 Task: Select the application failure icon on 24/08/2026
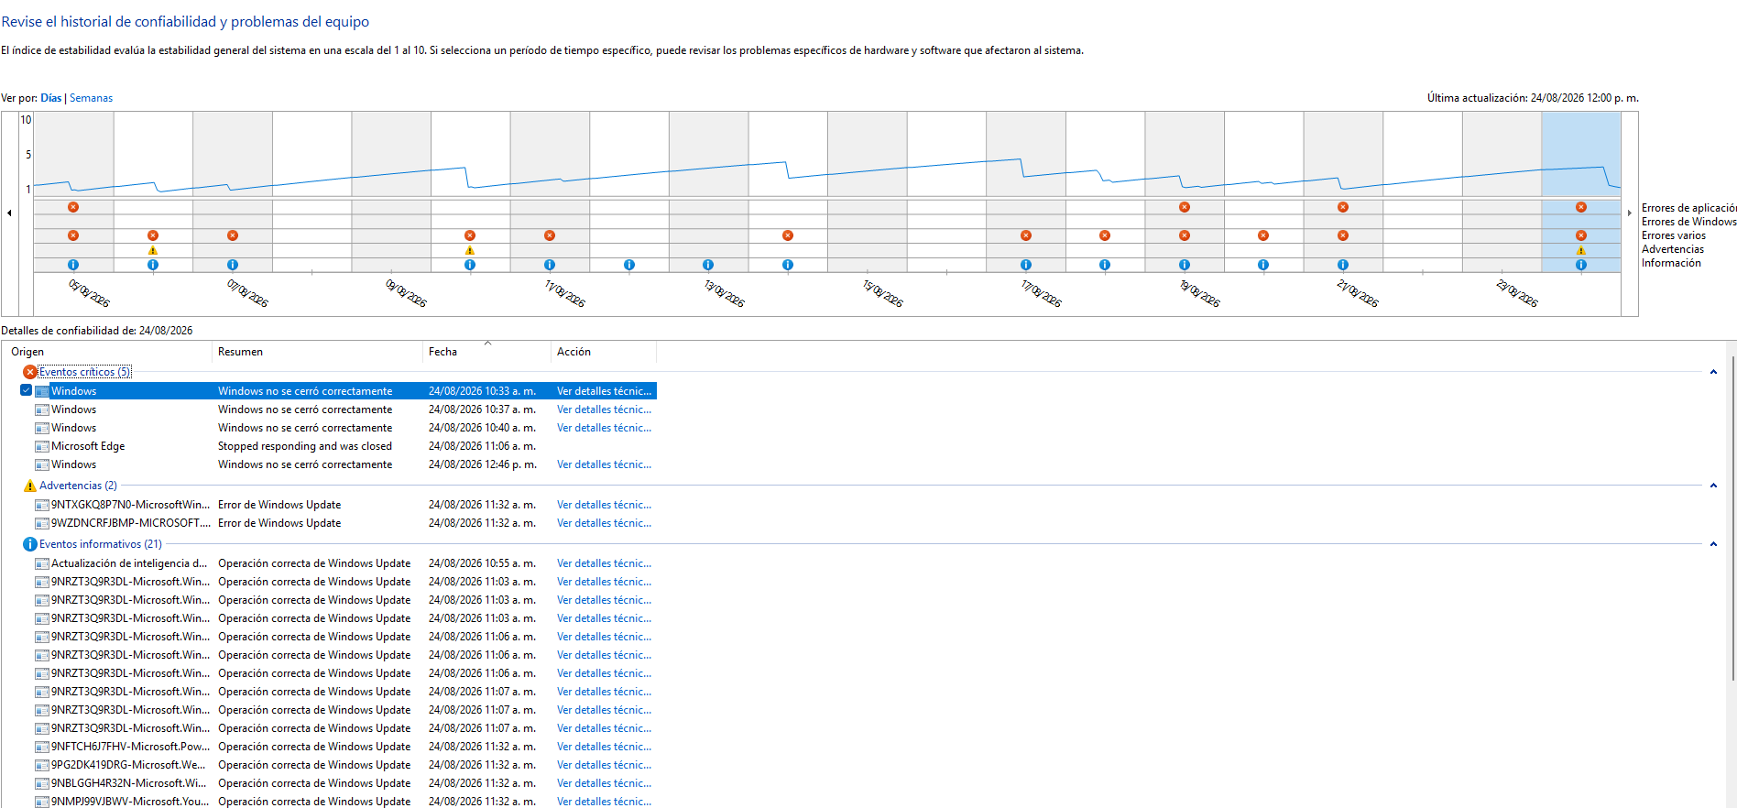pyautogui.click(x=1581, y=207)
